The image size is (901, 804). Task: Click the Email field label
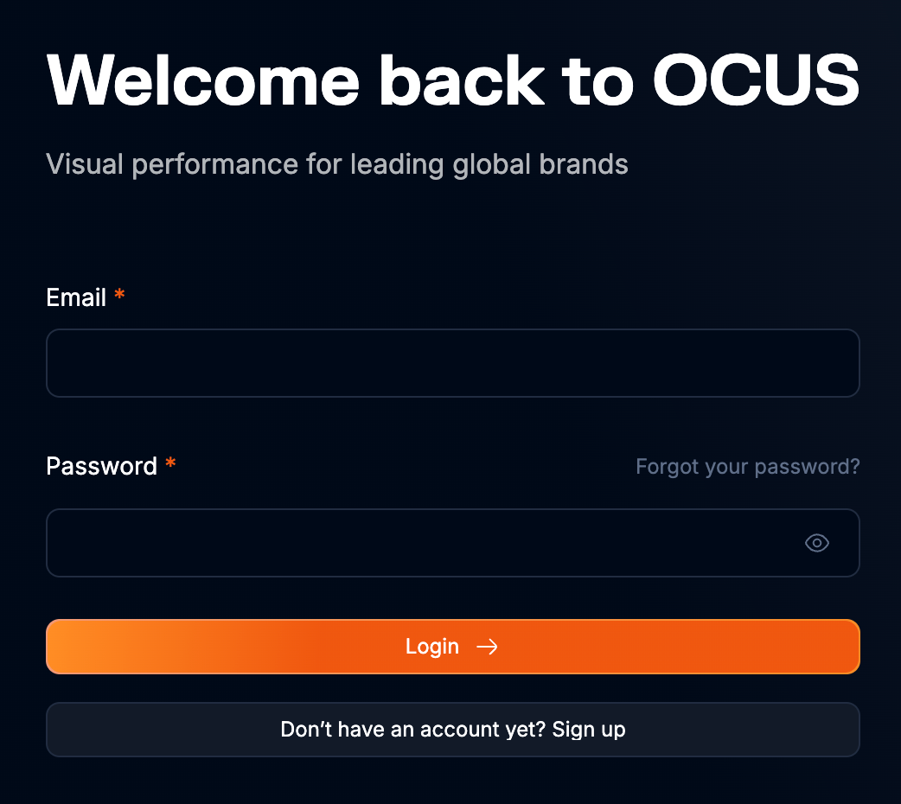76,298
